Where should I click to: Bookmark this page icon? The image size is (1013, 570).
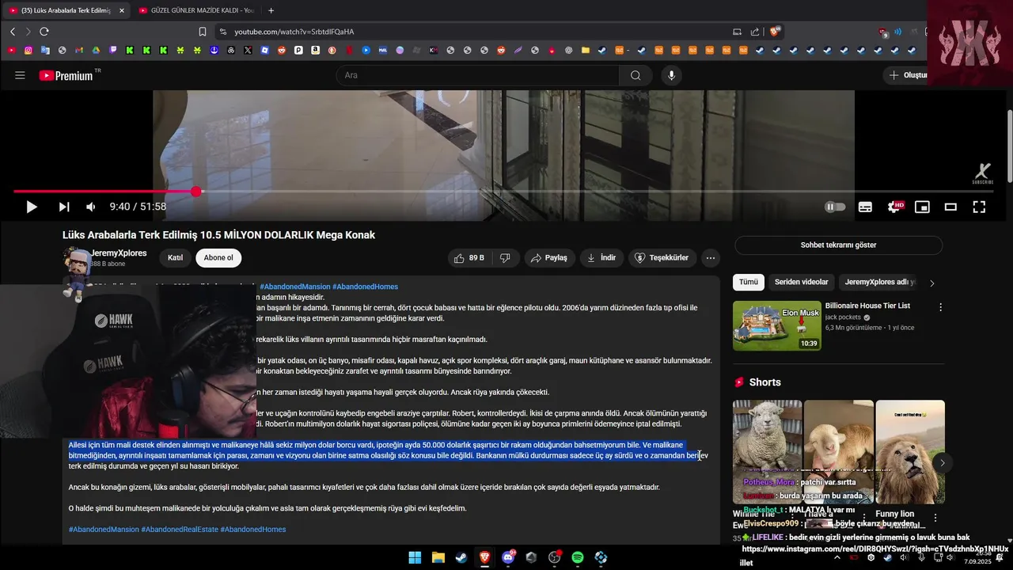click(203, 32)
